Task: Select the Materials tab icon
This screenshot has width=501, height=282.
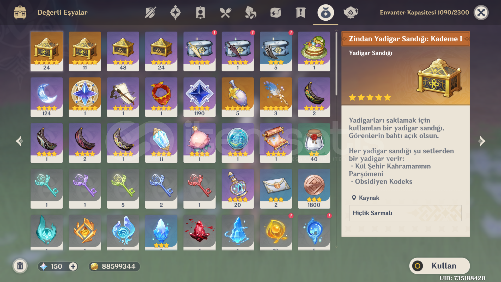Action: (250, 12)
